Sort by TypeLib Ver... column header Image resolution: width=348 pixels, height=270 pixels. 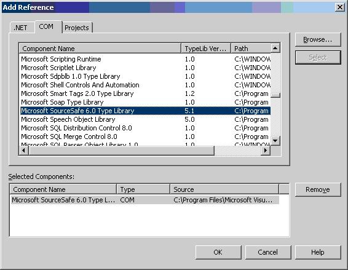click(x=206, y=49)
